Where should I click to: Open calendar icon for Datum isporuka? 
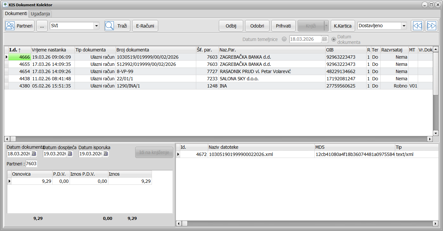105,154
